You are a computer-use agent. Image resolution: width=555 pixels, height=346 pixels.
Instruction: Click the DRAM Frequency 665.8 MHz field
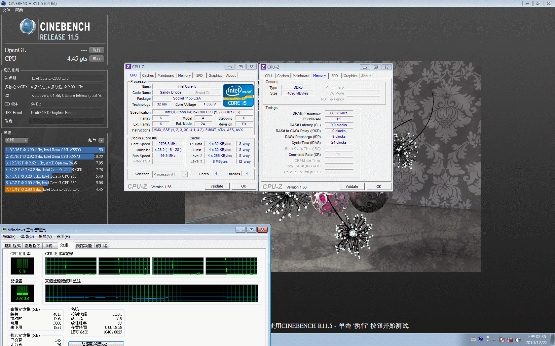coord(339,113)
